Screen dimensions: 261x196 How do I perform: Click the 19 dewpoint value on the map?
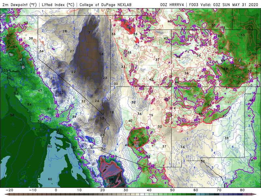pyautogui.click(x=112, y=112)
